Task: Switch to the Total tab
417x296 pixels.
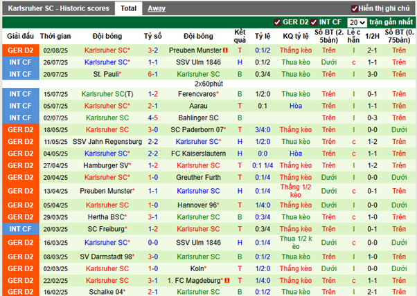Action: pyautogui.click(x=128, y=8)
